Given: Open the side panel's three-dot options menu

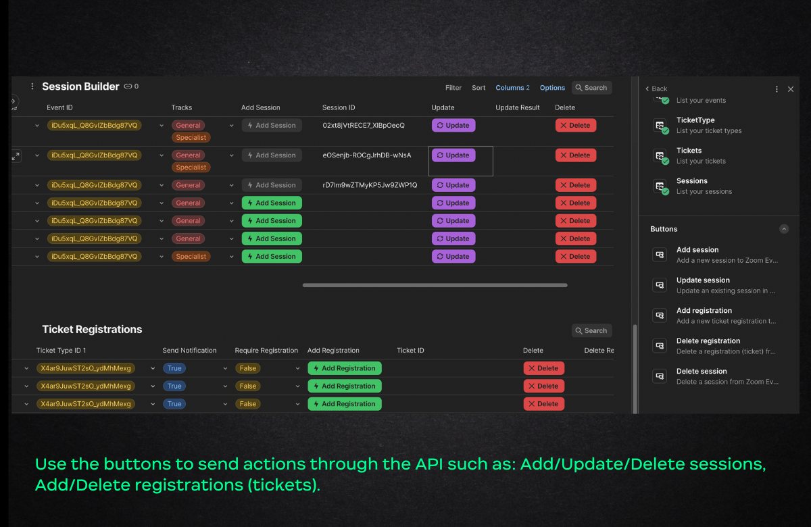Looking at the screenshot, I should (777, 89).
